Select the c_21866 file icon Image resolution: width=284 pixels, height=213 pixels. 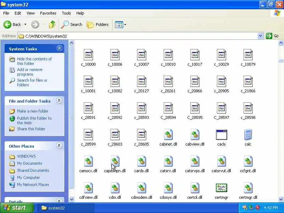(248, 82)
